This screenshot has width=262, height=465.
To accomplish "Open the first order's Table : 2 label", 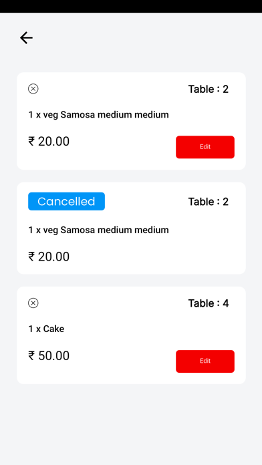I will pos(209,89).
